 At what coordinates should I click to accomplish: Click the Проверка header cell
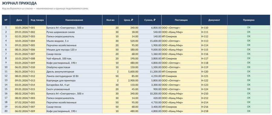click(x=249, y=20)
